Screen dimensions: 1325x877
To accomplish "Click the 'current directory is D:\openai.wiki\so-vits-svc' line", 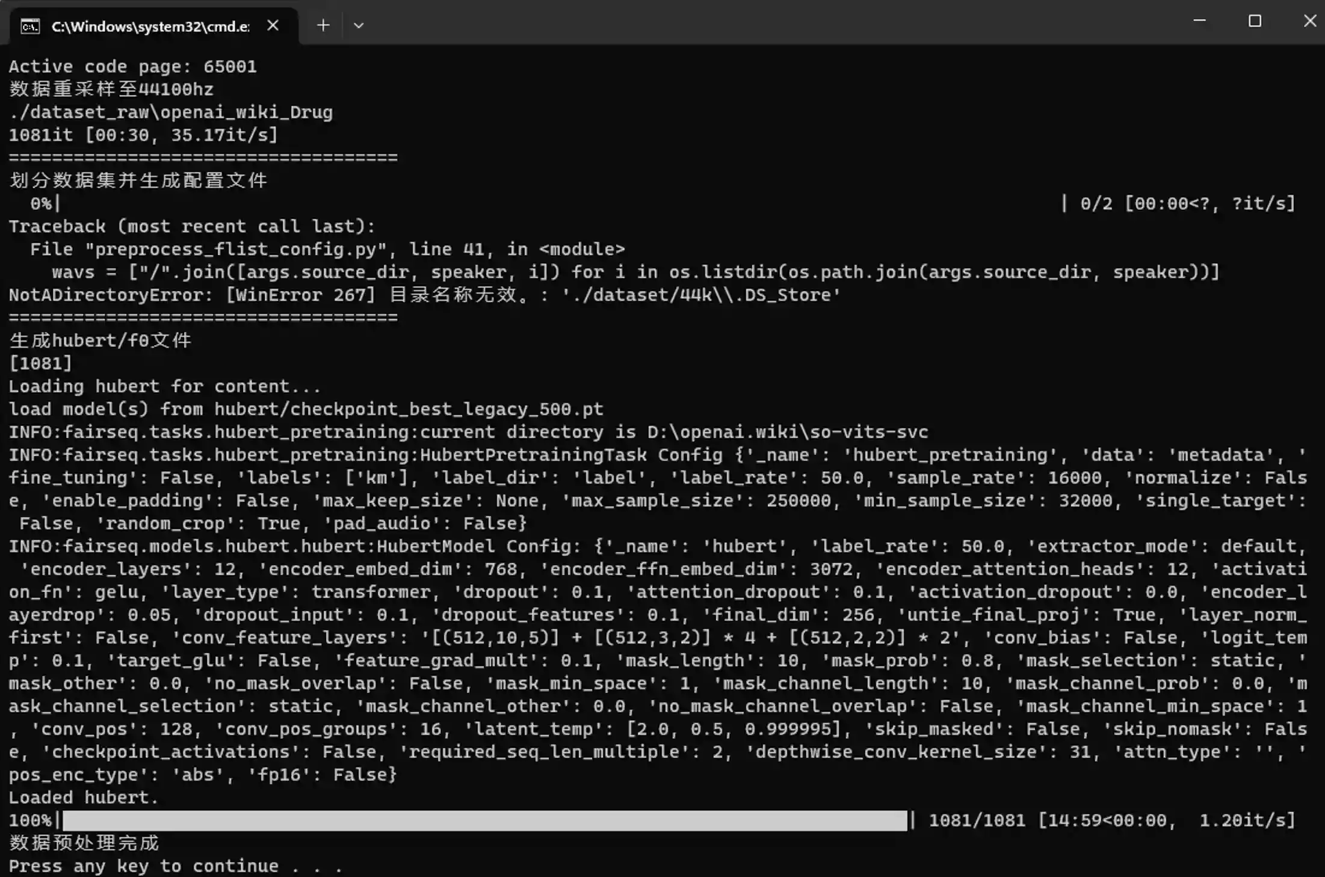I will [468, 432].
